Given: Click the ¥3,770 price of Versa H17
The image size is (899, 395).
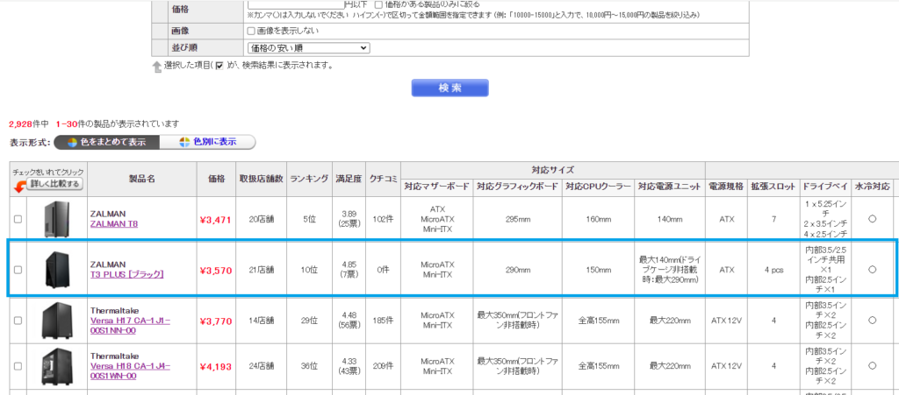Looking at the screenshot, I should coord(216,321).
